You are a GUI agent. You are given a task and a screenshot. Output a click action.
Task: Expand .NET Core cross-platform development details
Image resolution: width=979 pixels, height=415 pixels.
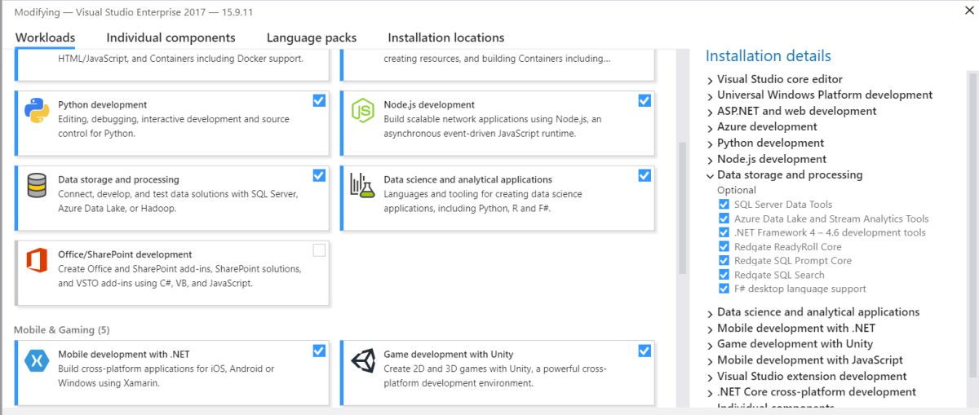click(710, 392)
